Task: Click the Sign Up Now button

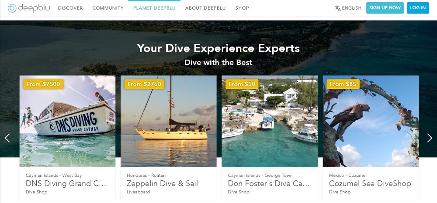Action: click(385, 8)
